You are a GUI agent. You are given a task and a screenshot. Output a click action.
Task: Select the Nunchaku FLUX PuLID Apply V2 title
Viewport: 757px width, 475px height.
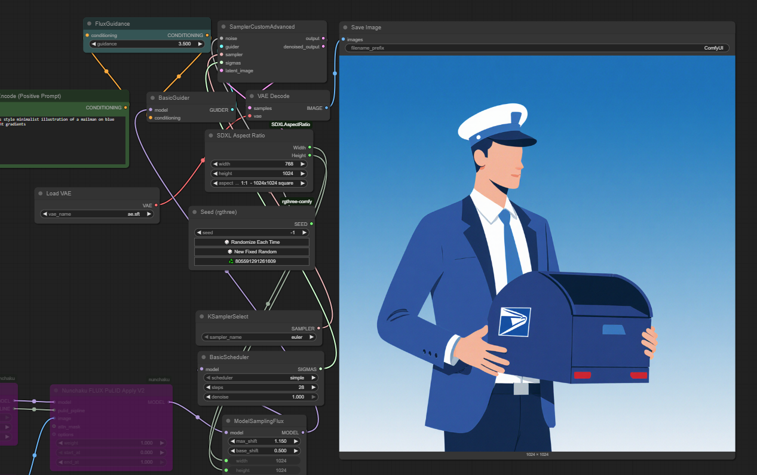click(103, 391)
